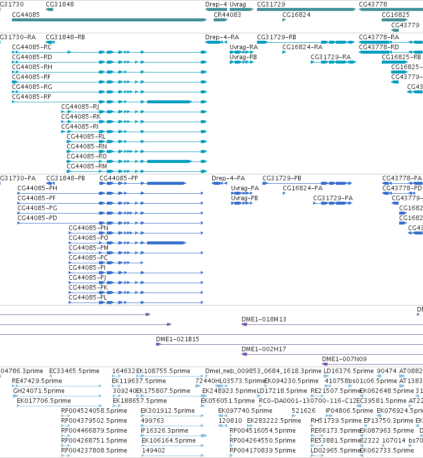Click EST RP004524058.5prime

click(94, 411)
